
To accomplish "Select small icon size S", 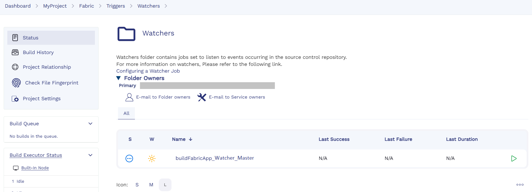I will [137, 185].
